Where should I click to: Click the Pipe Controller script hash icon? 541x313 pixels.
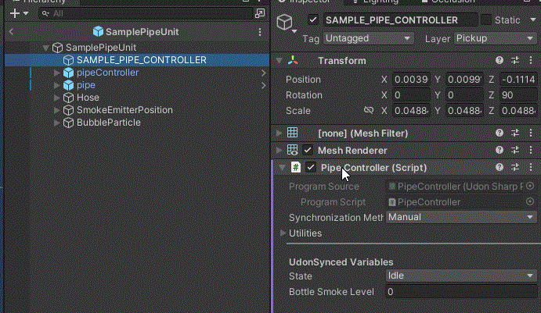296,168
